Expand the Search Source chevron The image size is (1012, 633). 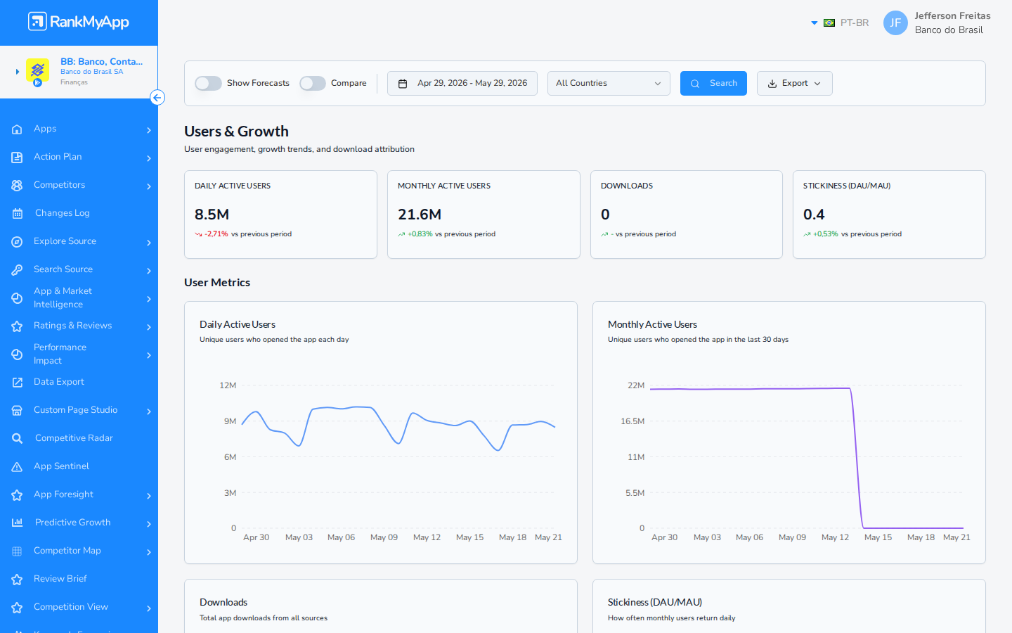(x=149, y=271)
